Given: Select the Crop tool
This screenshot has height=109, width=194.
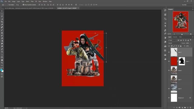Looking at the screenshot, I should 2,22.
